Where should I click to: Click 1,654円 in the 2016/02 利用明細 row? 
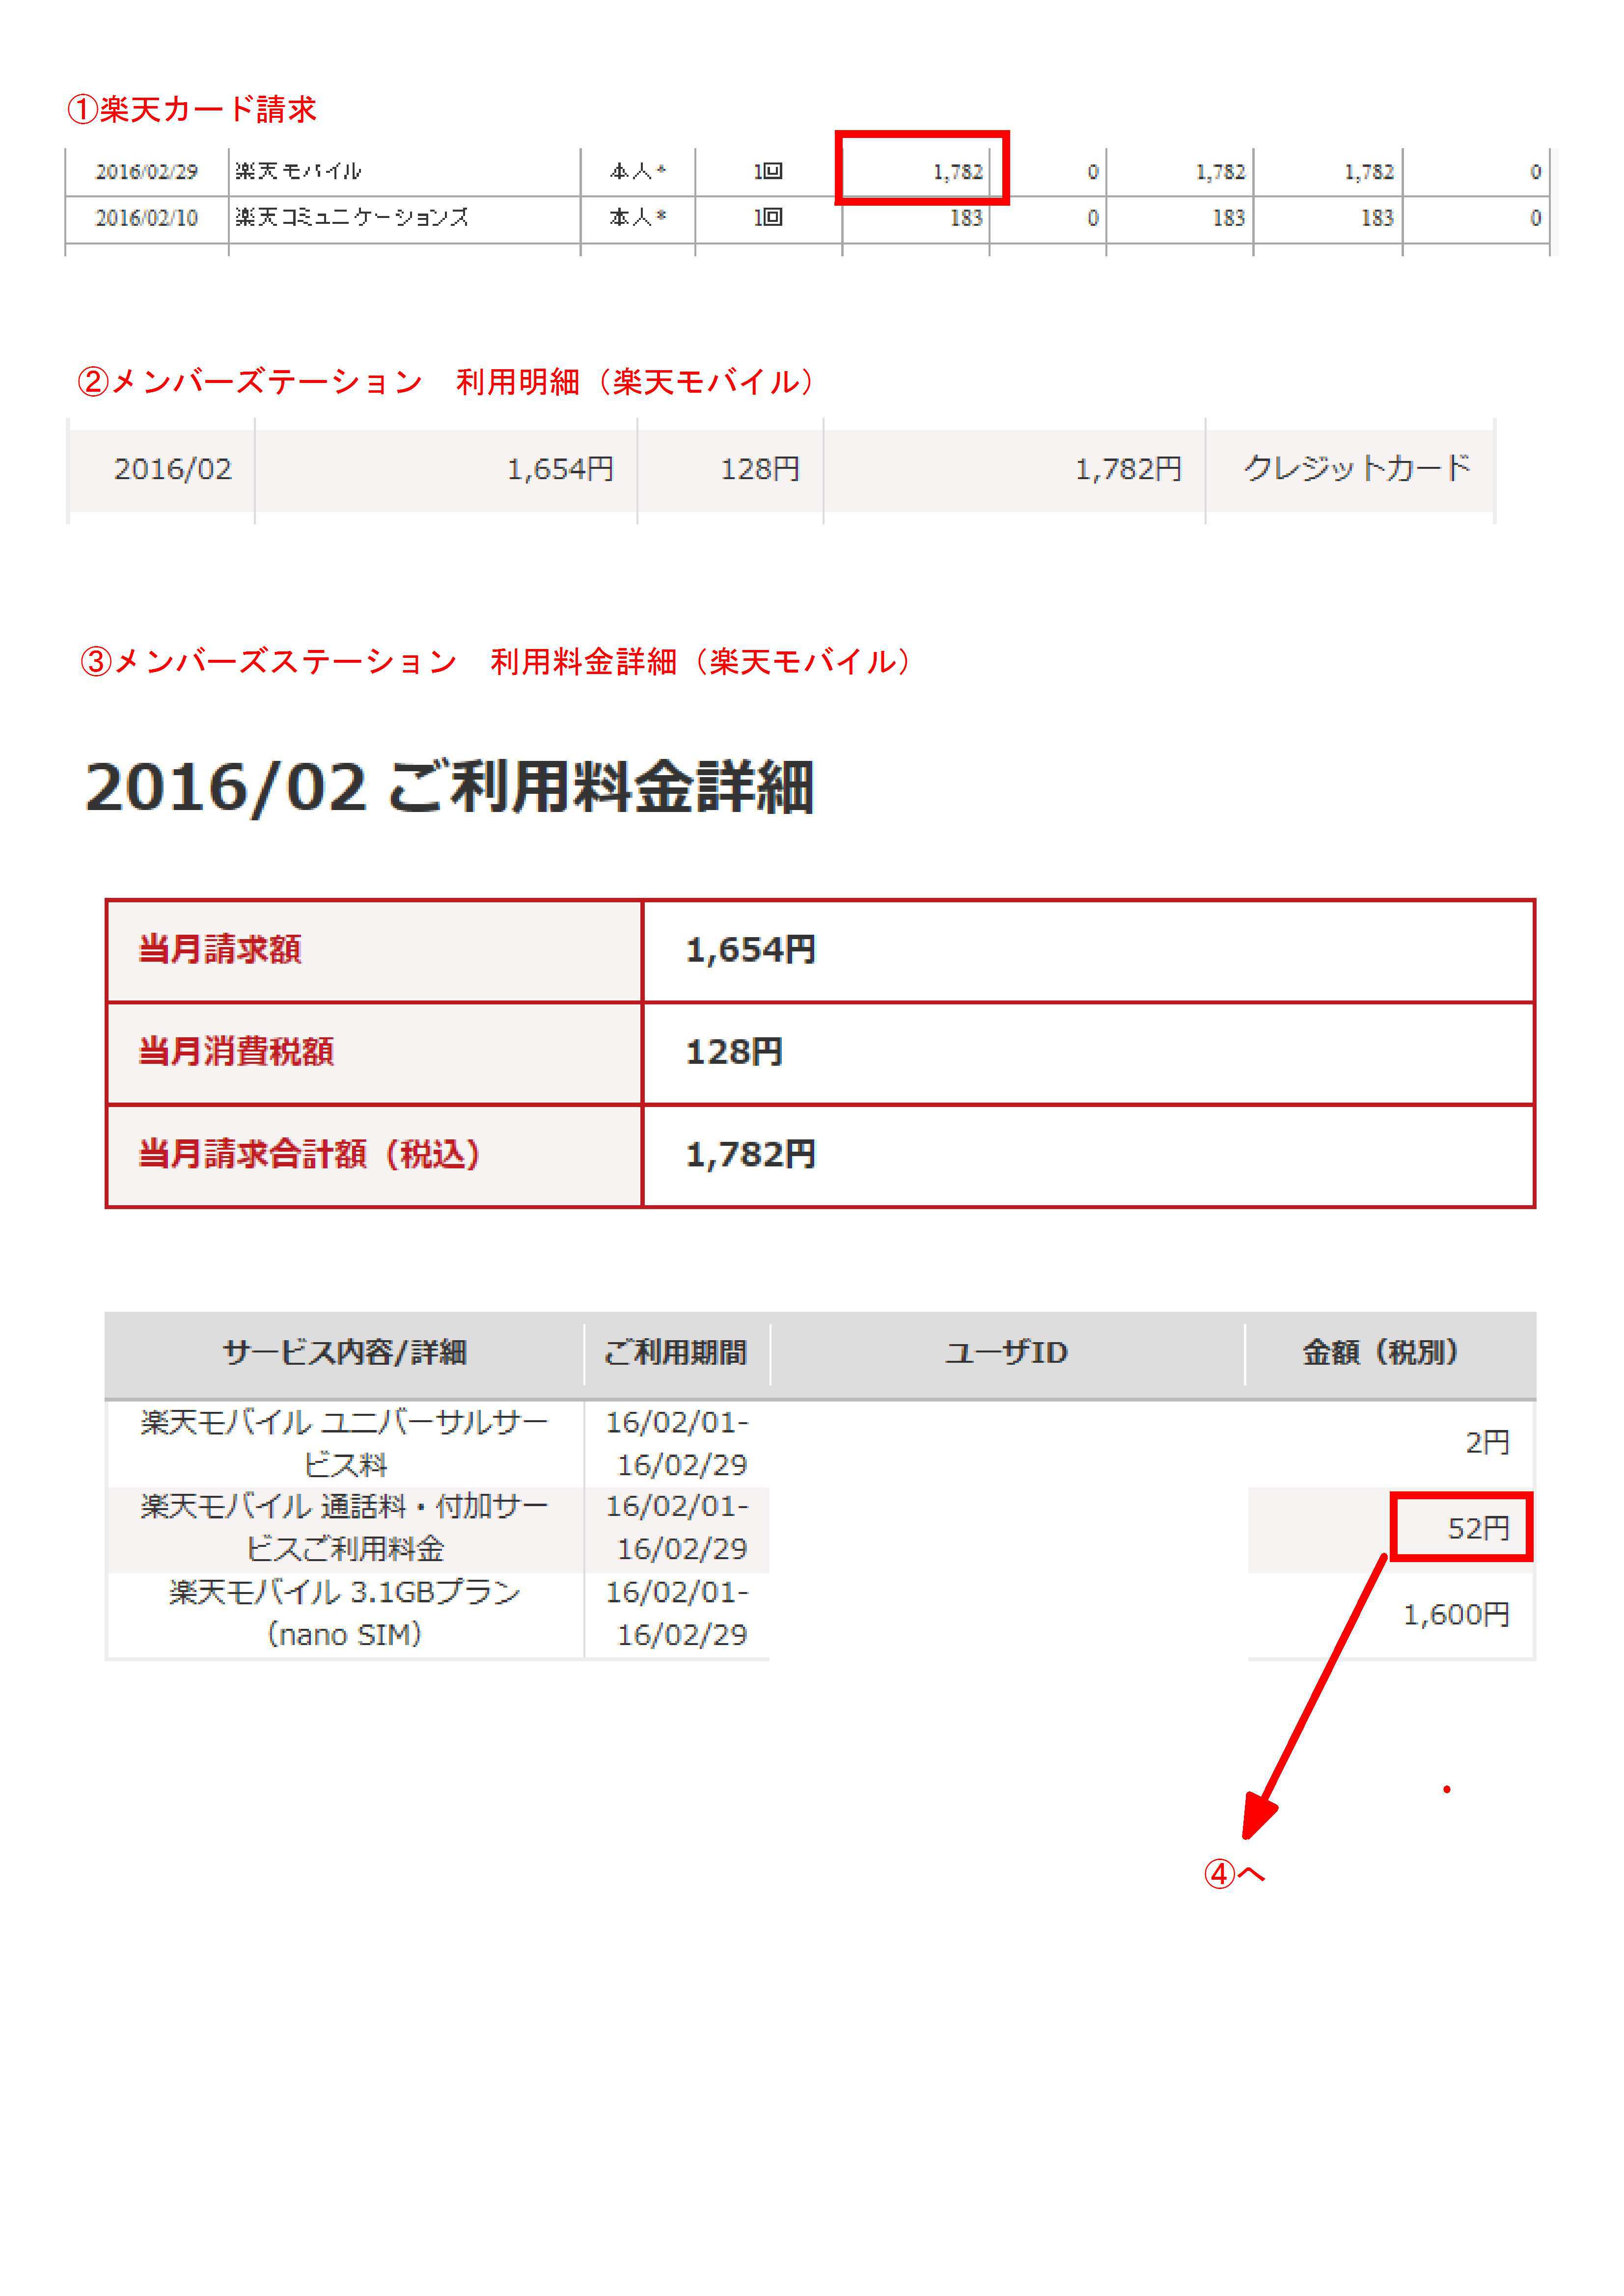pyautogui.click(x=559, y=469)
